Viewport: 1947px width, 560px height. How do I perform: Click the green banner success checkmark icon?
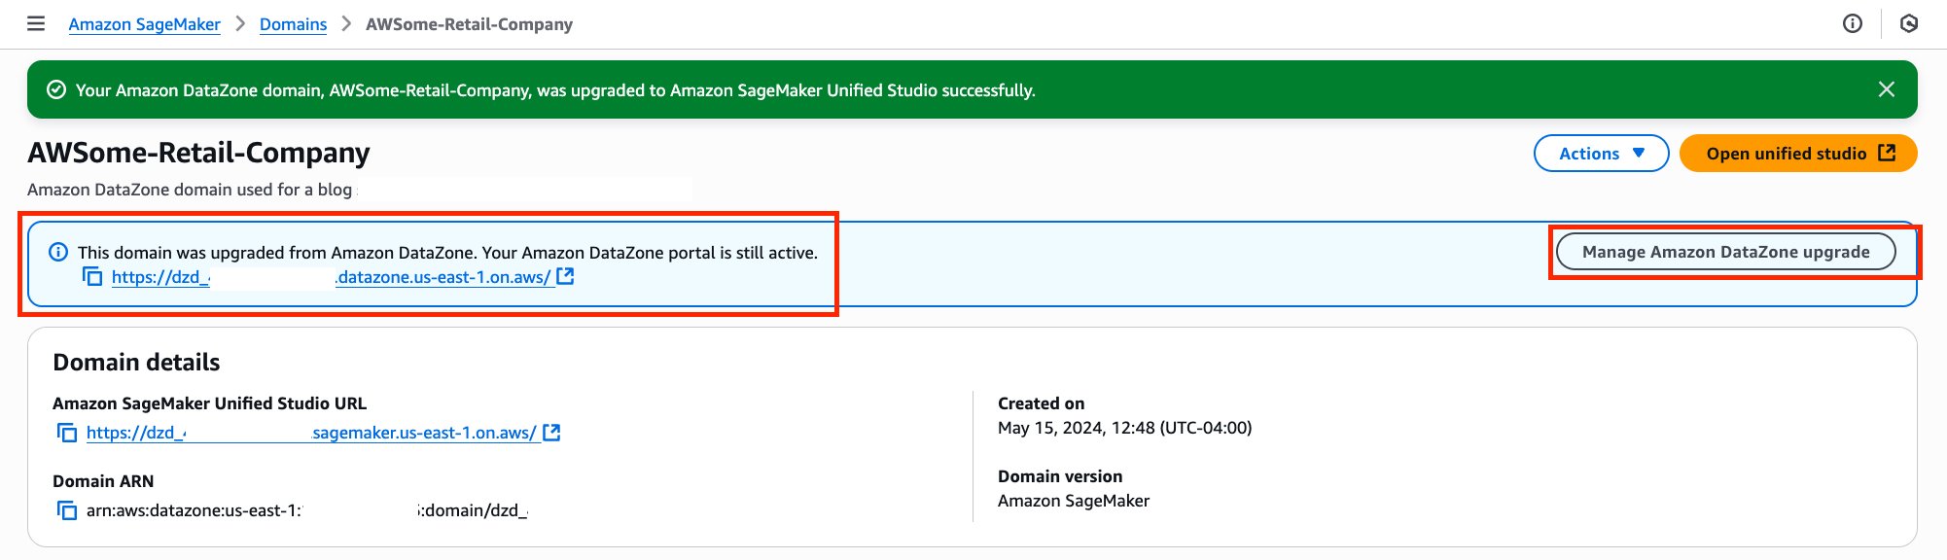(56, 89)
